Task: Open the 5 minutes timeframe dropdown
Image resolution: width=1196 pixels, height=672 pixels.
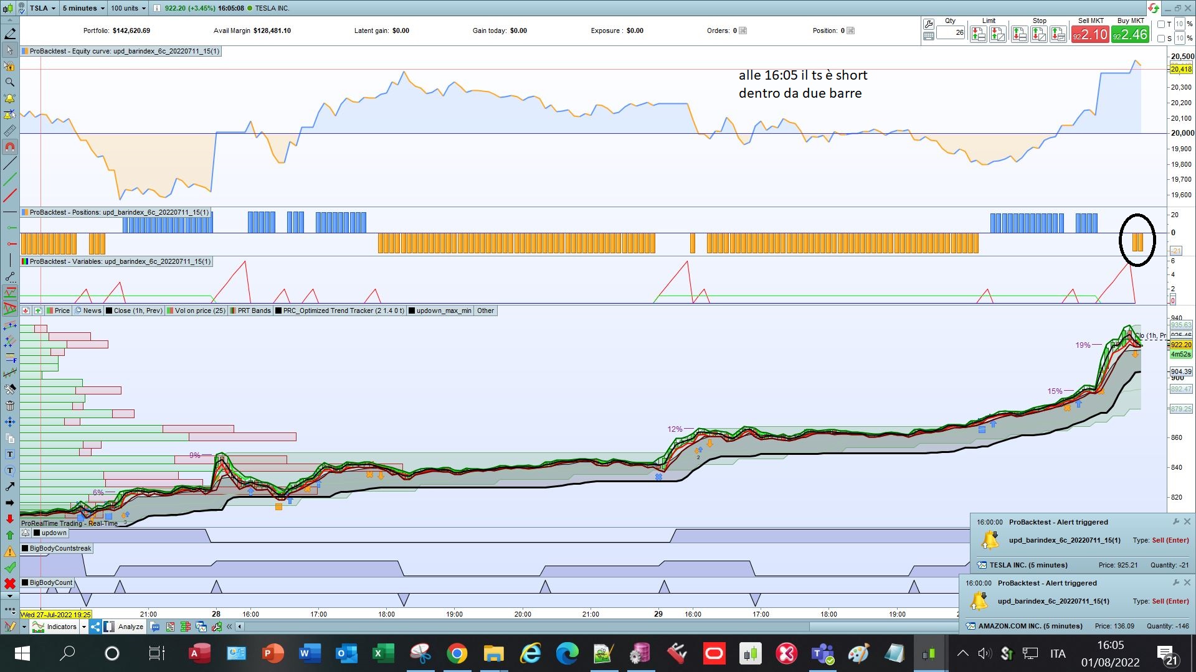Action: click(83, 8)
